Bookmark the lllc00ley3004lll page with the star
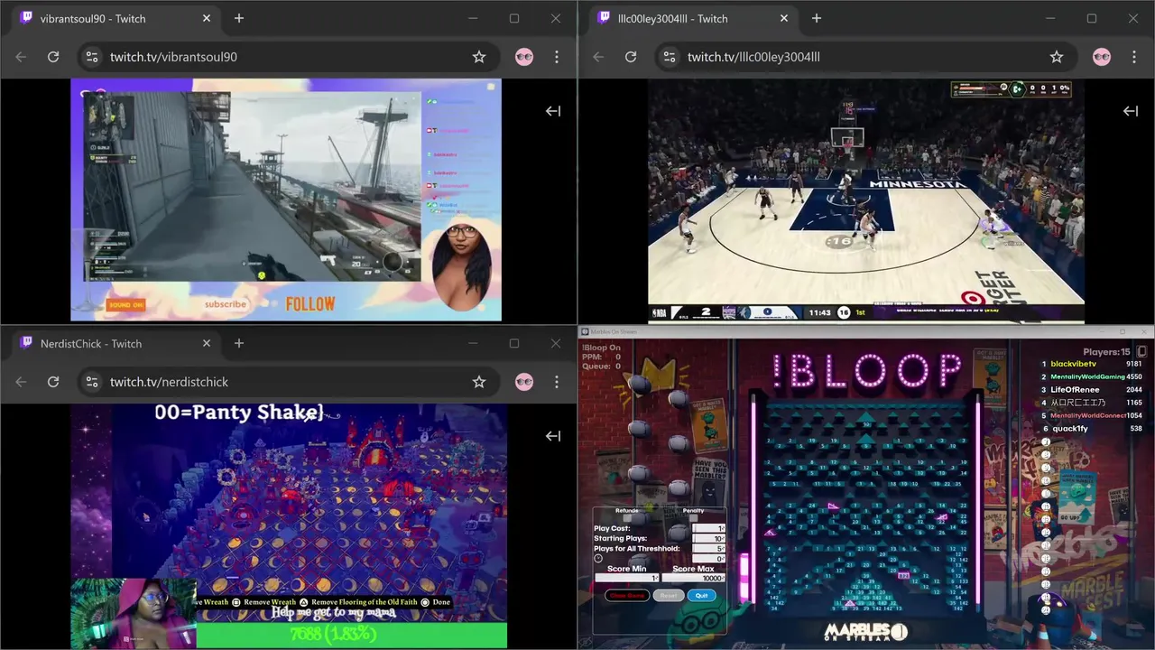This screenshot has width=1155, height=650. click(1057, 57)
